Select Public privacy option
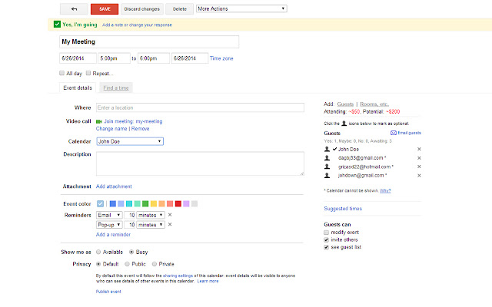Image resolution: width=492 pixels, height=307 pixels. pyautogui.click(x=127, y=264)
